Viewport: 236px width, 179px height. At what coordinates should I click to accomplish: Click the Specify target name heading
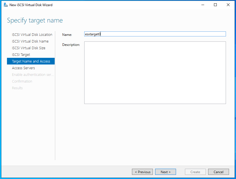[x=35, y=21]
